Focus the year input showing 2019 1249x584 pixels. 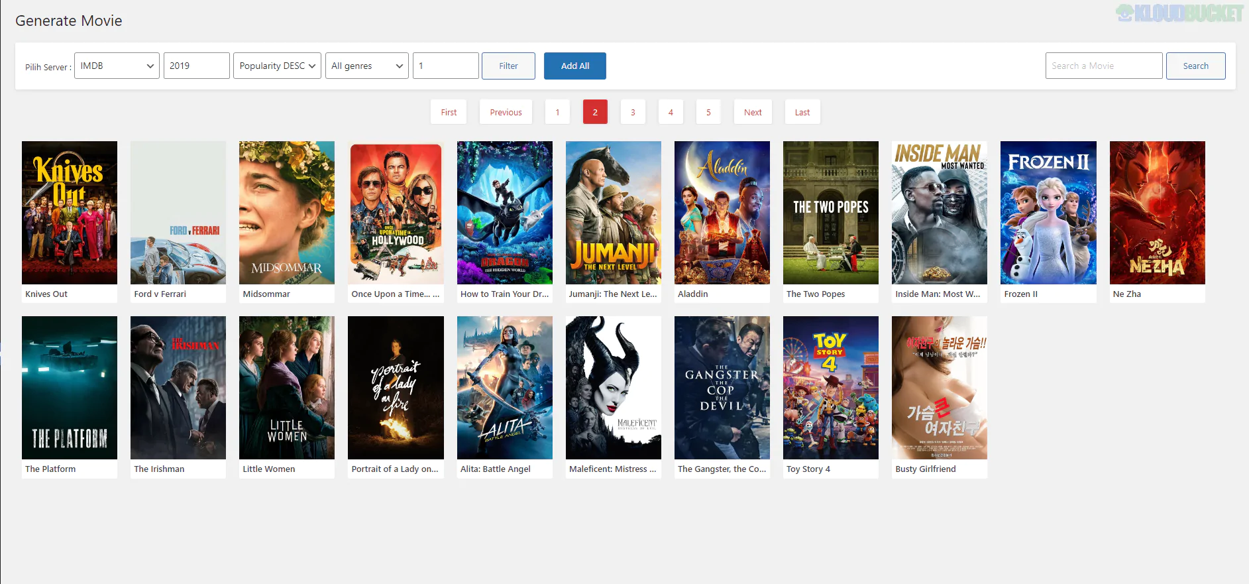pyautogui.click(x=196, y=66)
